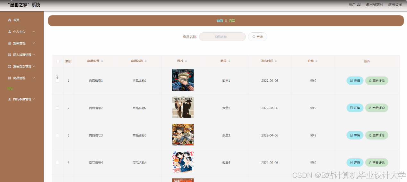This screenshot has height=182, width=407.
Task: Click the cell 商品编号4
Action: coord(96,162)
